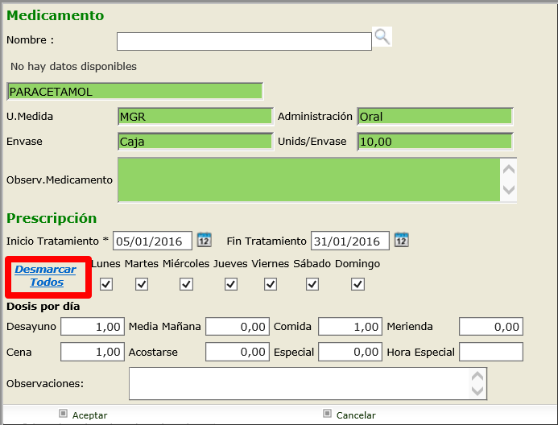Select the Desayuno dose field
Screen dimensions: 558x425
pos(93,327)
